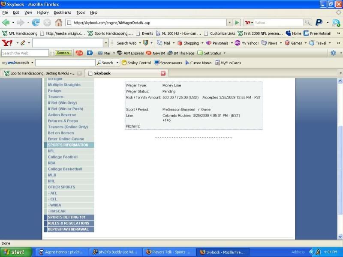Click the pencil edit icon in Yahoo toolbar

coord(23,43)
